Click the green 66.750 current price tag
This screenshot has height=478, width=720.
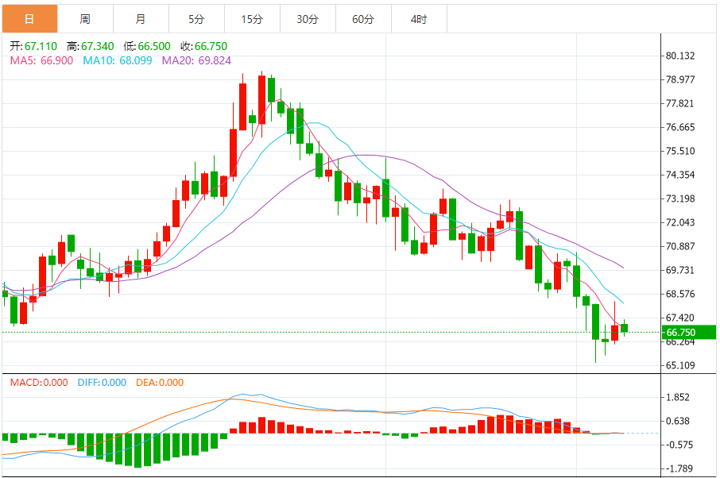[689, 332]
